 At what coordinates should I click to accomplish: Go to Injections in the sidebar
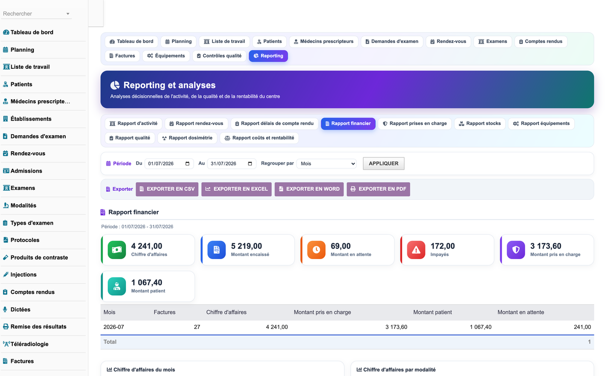pos(20,275)
